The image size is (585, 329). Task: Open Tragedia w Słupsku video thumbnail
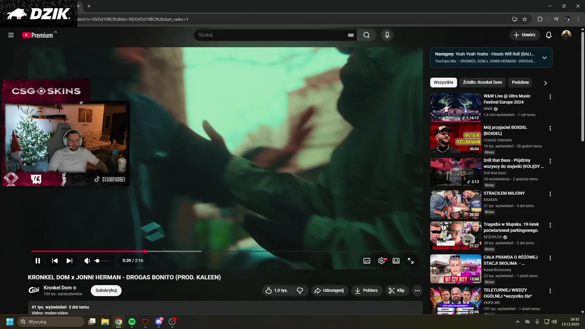click(x=456, y=236)
